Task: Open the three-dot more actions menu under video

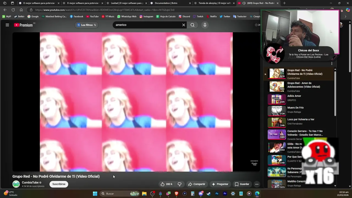Action: pos(257,184)
